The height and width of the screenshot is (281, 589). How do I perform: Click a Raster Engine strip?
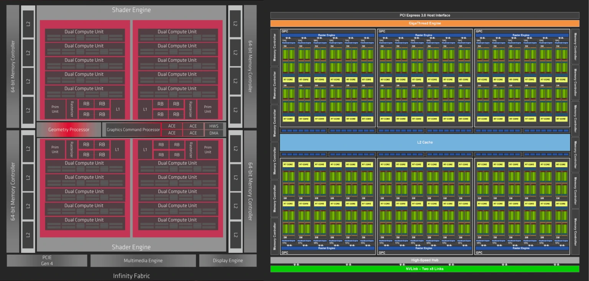point(327,35)
